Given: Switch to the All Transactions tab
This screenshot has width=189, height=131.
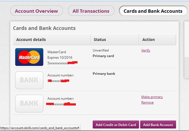Looking at the screenshot, I should click(x=91, y=11).
